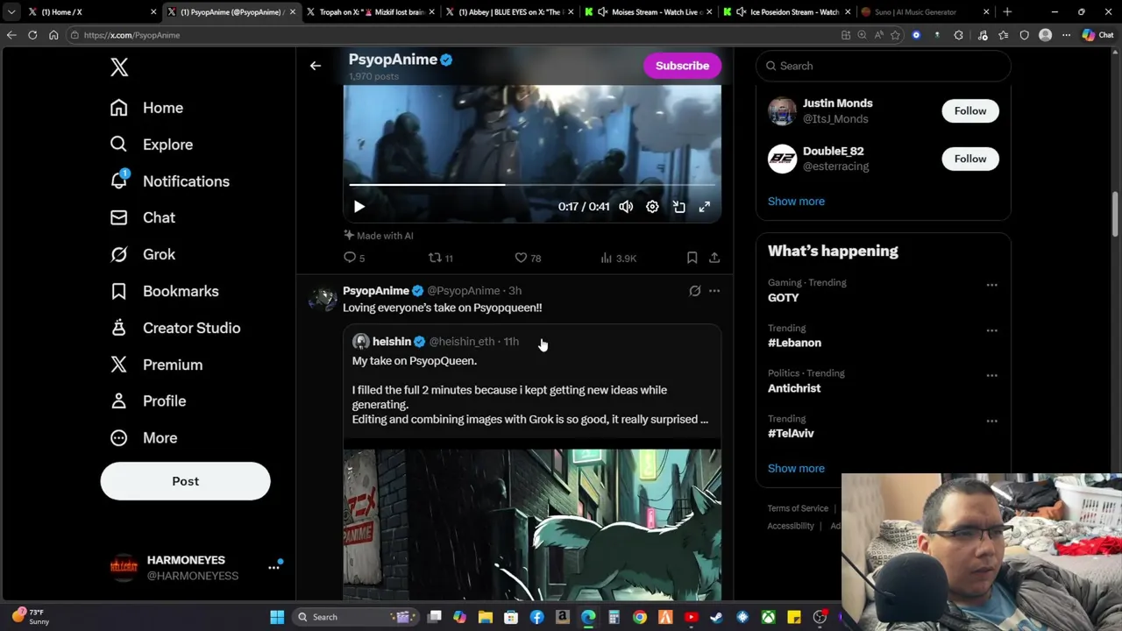This screenshot has height=631, width=1122.
Task: Switch to Suno AI Music Generator tab
Action: click(x=925, y=12)
